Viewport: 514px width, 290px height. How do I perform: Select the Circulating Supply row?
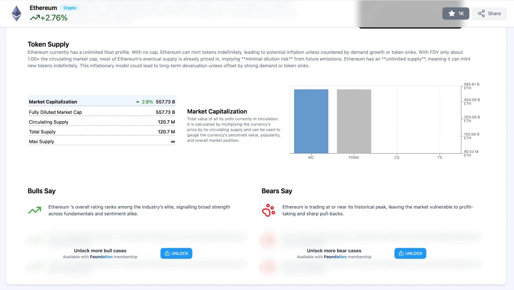(101, 122)
